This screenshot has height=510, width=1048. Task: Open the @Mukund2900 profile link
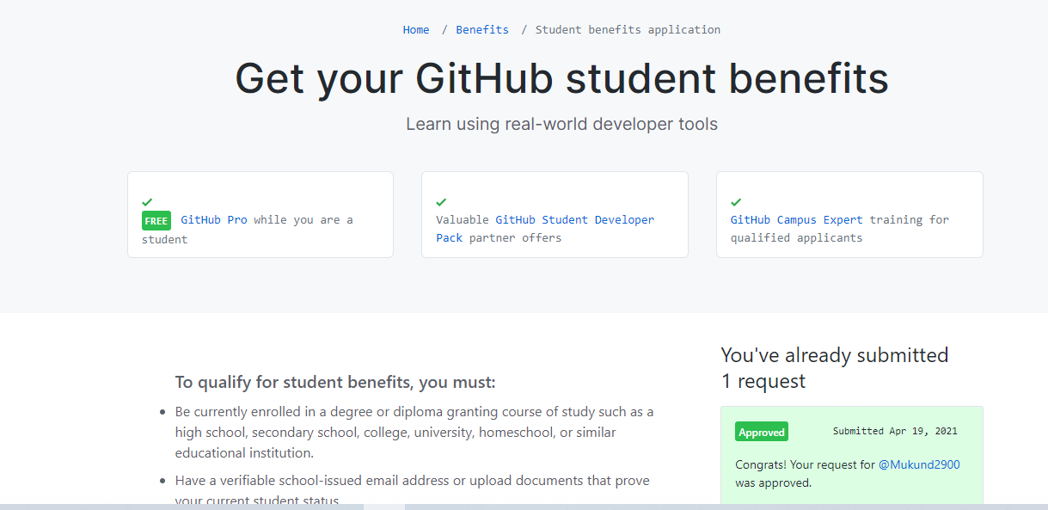919,465
